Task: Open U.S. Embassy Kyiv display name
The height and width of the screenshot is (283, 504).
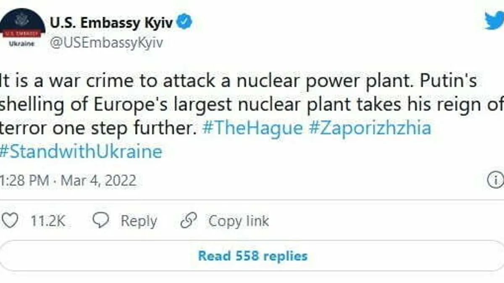Action: pos(111,23)
